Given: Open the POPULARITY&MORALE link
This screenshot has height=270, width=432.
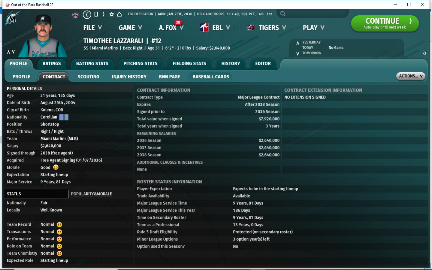Looking at the screenshot, I should [91, 194].
